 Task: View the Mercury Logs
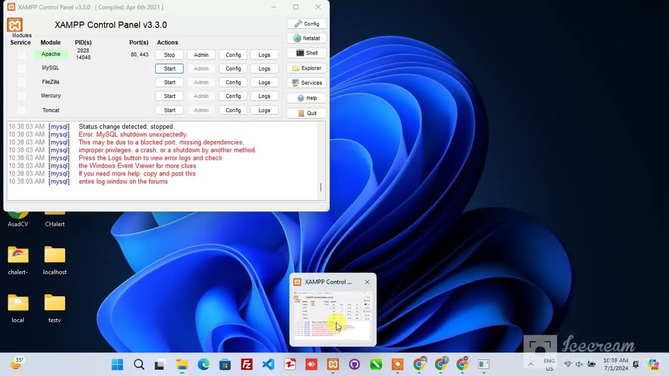(x=264, y=96)
